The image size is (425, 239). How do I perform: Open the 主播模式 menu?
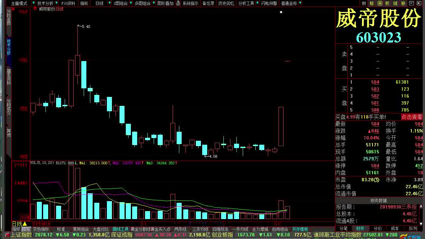19,3
